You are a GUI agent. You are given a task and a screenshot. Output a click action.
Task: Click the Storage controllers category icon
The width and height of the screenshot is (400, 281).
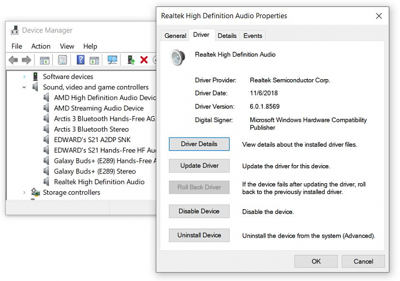(x=35, y=192)
